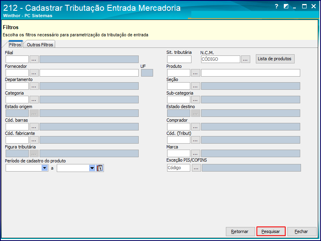Click the Retornar button

pyautogui.click(x=240, y=231)
